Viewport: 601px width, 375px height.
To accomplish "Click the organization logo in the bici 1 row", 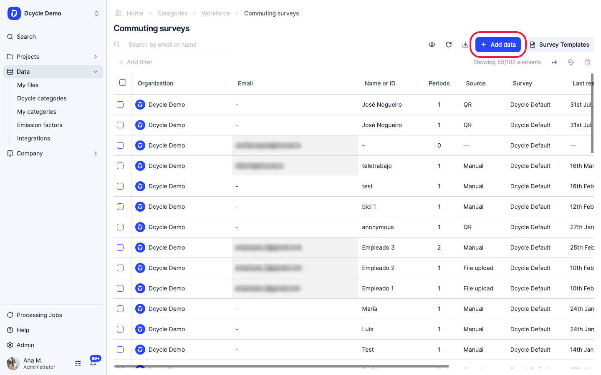I will coord(140,207).
